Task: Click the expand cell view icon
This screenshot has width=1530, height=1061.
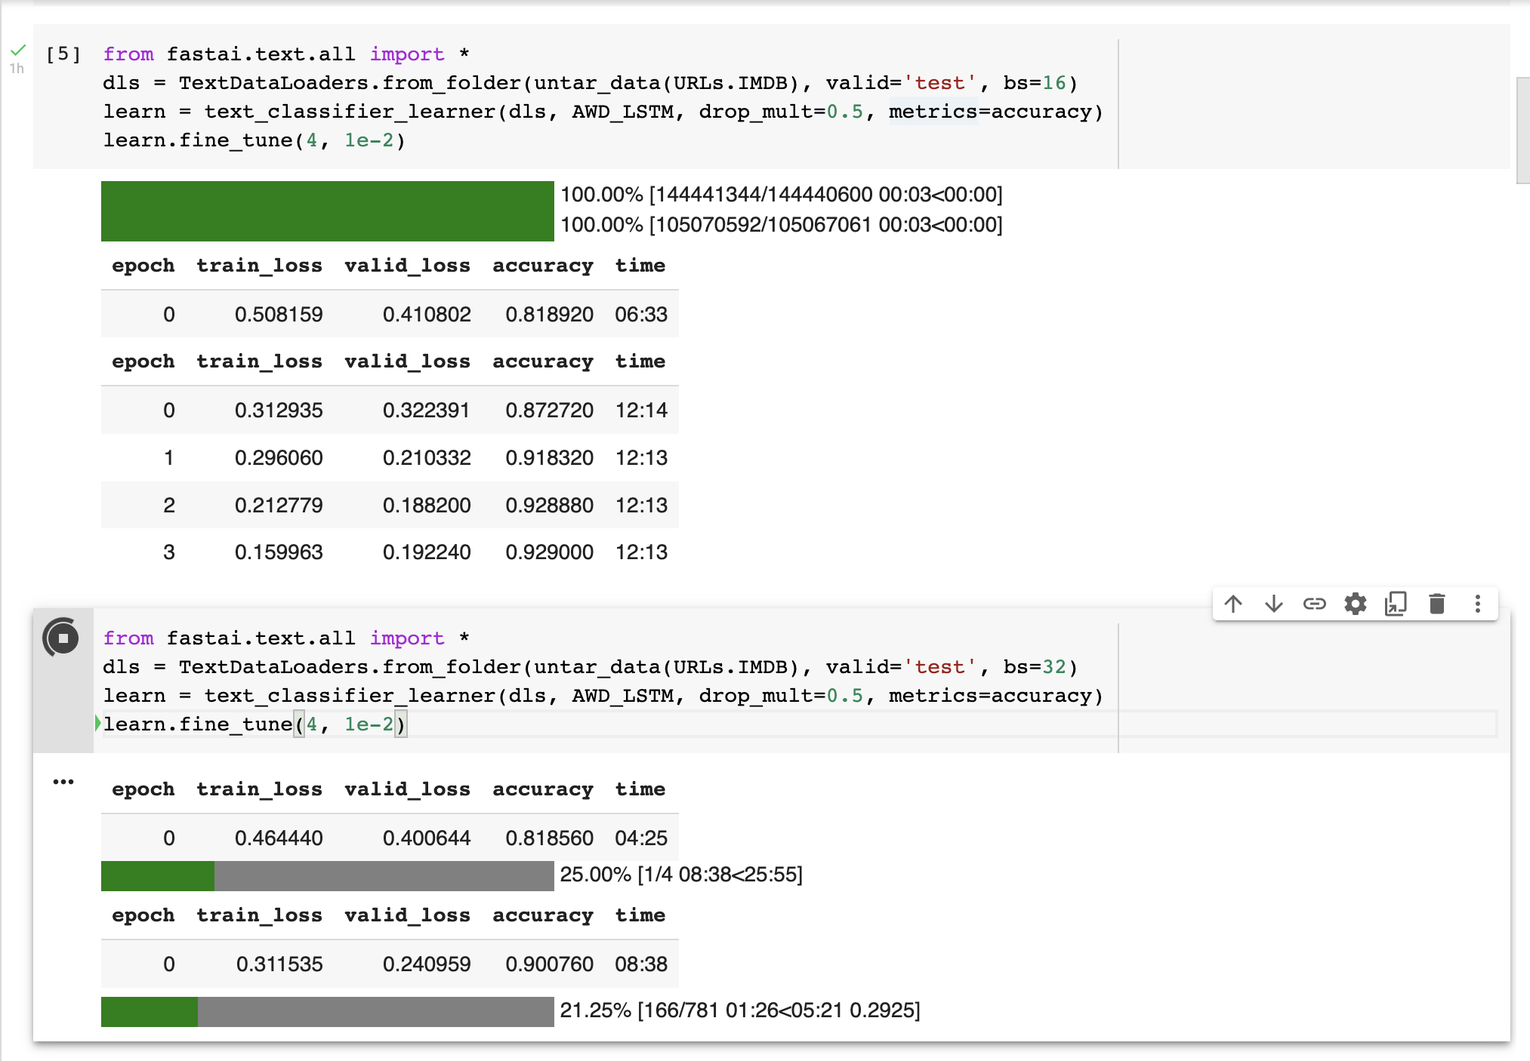Action: (1395, 603)
